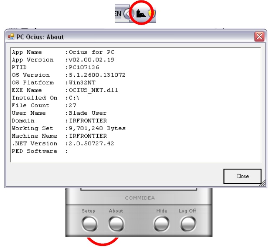Click the Machine Name value IRFRONTIER

click(x=88, y=136)
